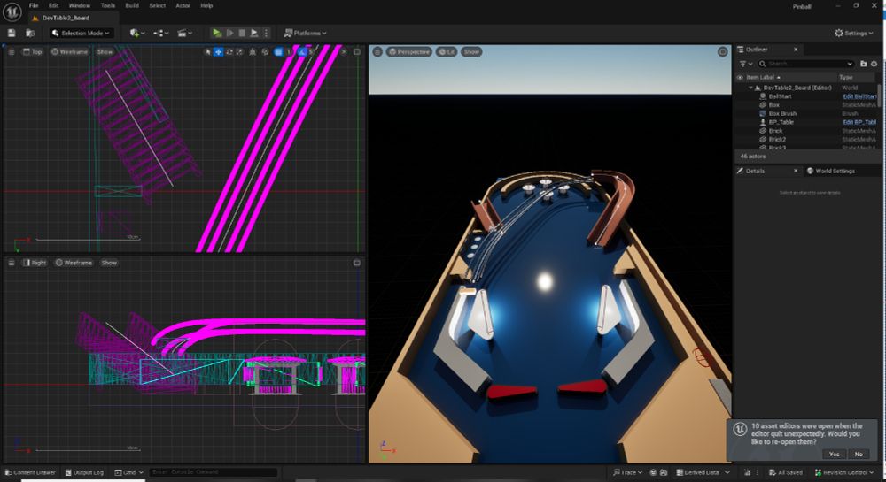
Task: Select BallStart in the Outliner
Action: point(780,96)
